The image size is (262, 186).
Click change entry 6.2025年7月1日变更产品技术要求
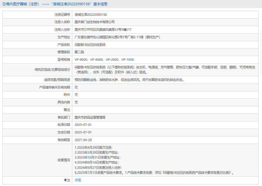tap(154, 173)
